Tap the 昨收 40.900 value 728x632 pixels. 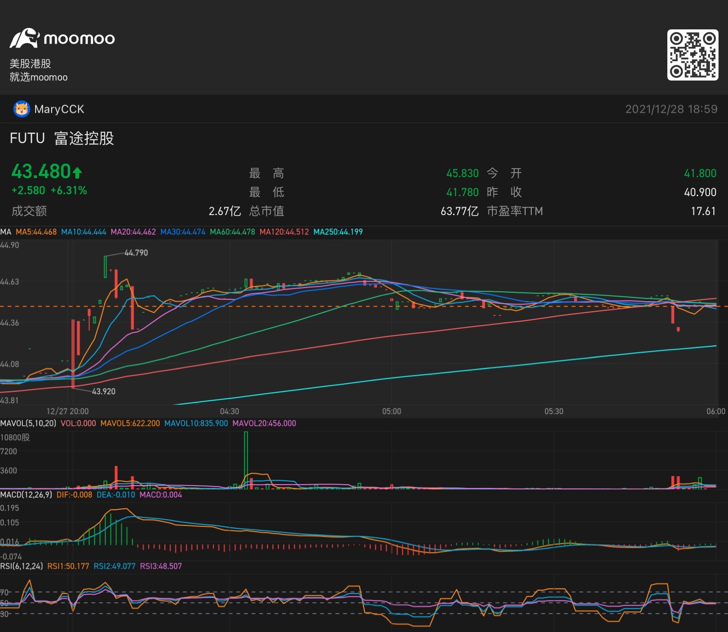[x=700, y=192]
